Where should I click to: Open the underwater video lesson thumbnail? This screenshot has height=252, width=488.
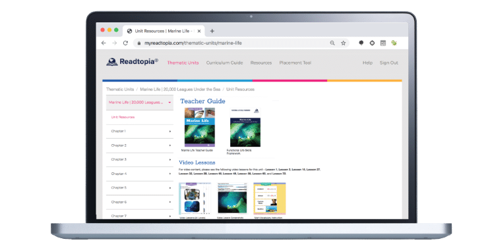232,199
